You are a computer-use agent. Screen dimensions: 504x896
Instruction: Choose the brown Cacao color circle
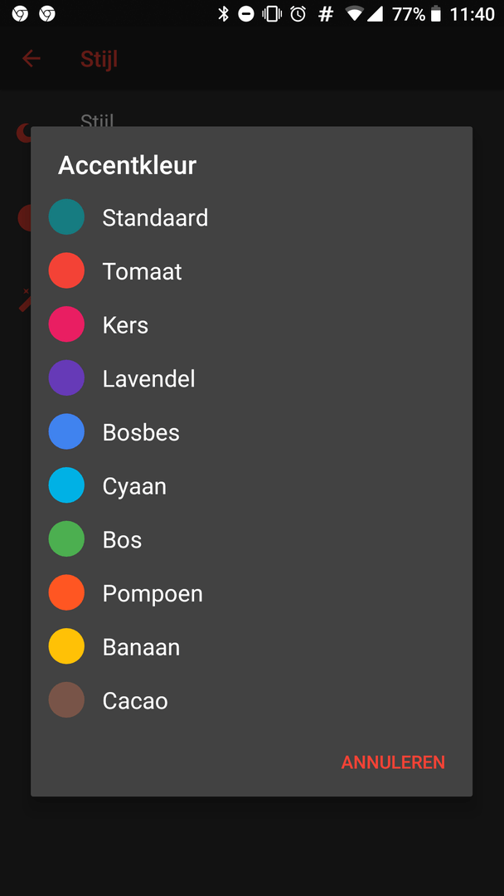point(66,700)
